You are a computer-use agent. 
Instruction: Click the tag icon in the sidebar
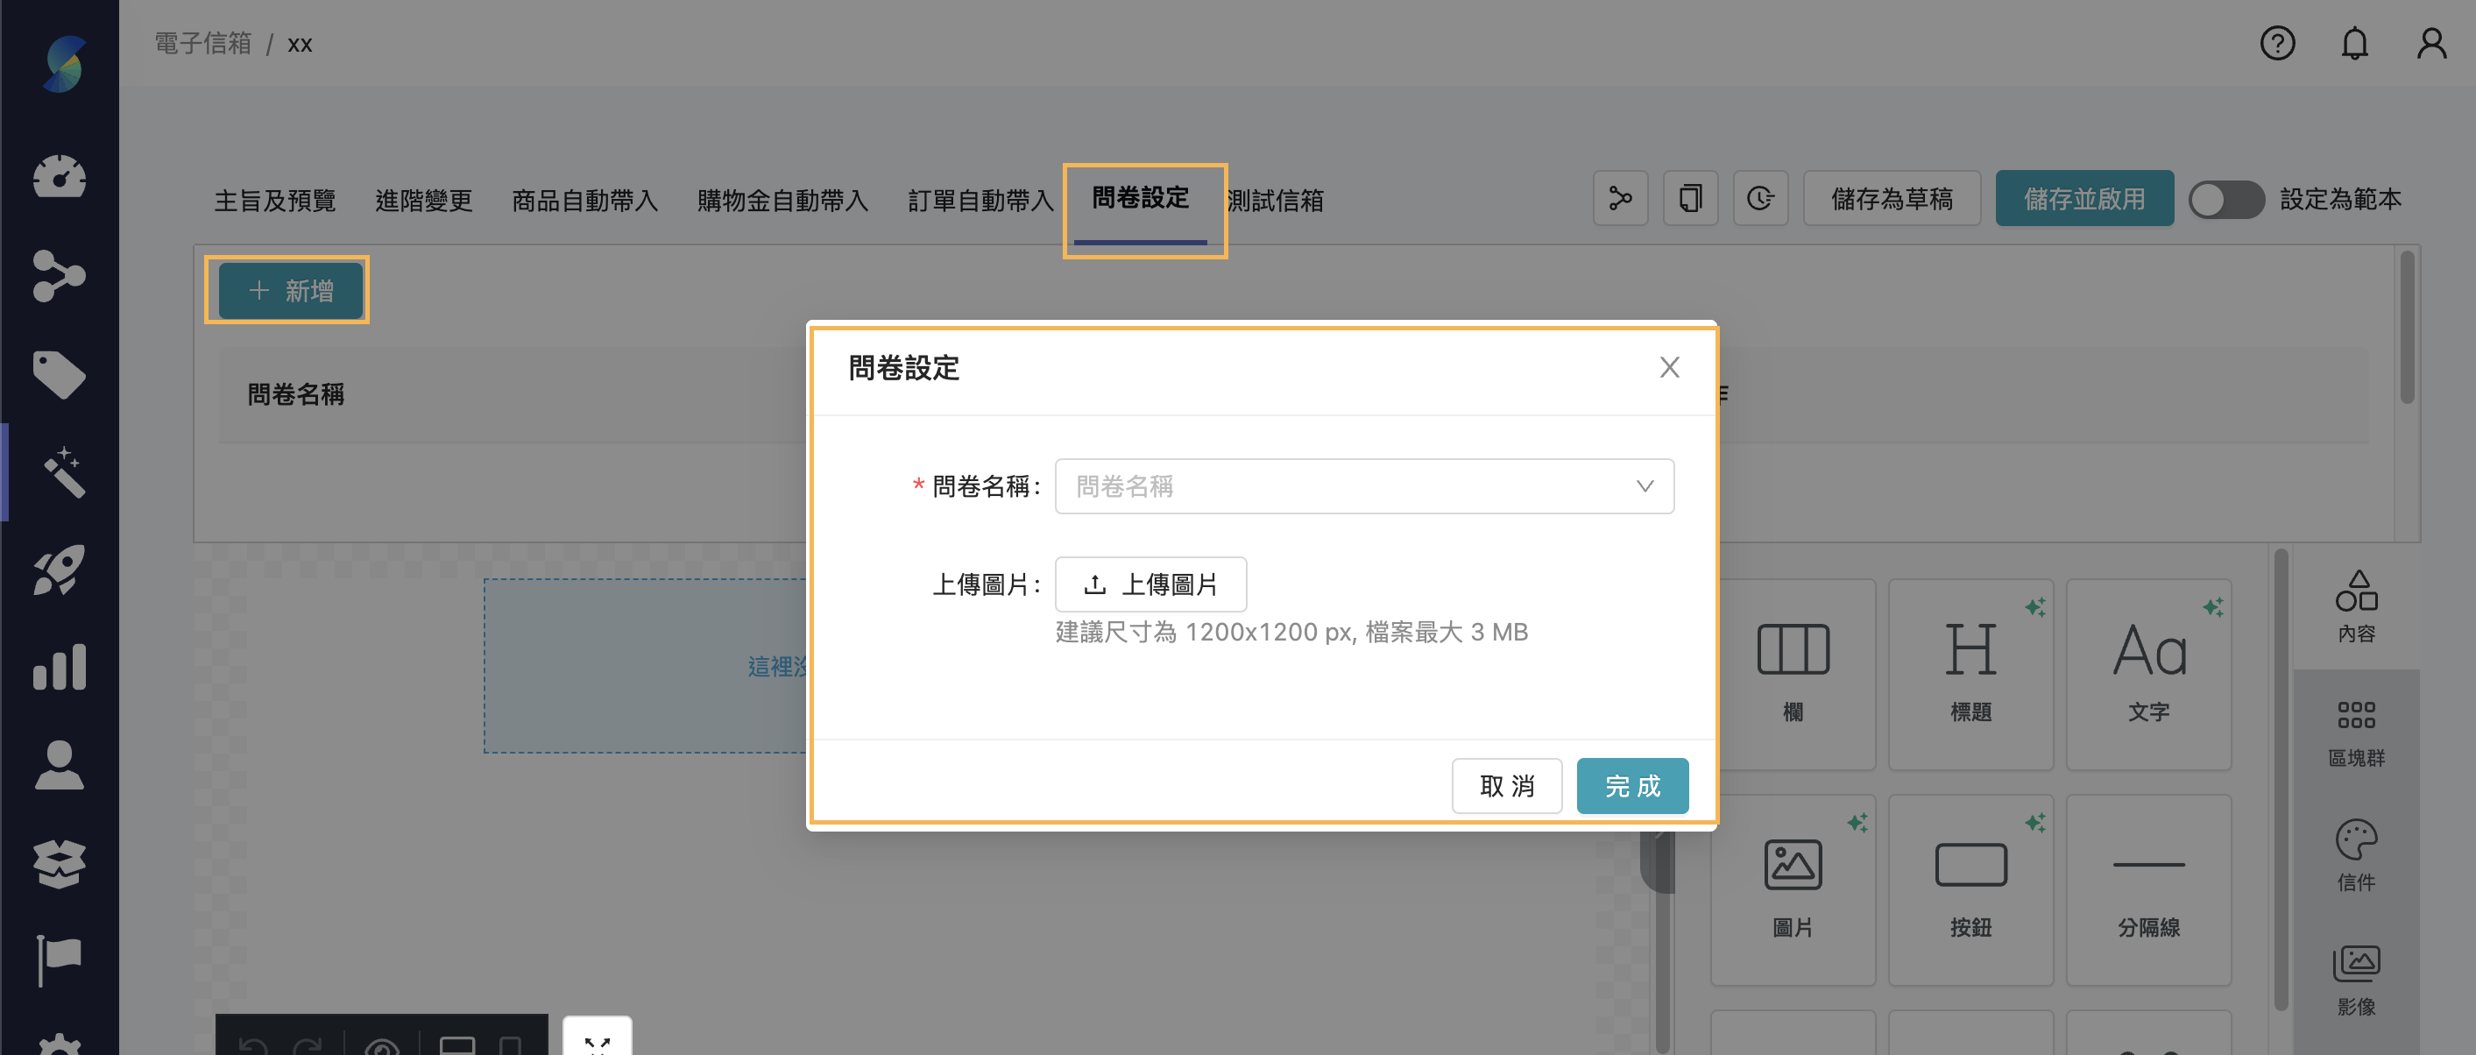pyautogui.click(x=60, y=374)
